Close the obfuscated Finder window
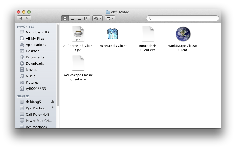The height and width of the screenshot is (149, 236). click(19, 12)
